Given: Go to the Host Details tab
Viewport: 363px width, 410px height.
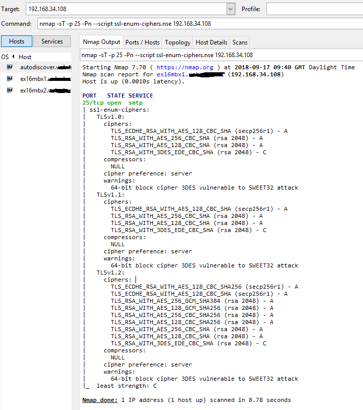Looking at the screenshot, I should [211, 42].
